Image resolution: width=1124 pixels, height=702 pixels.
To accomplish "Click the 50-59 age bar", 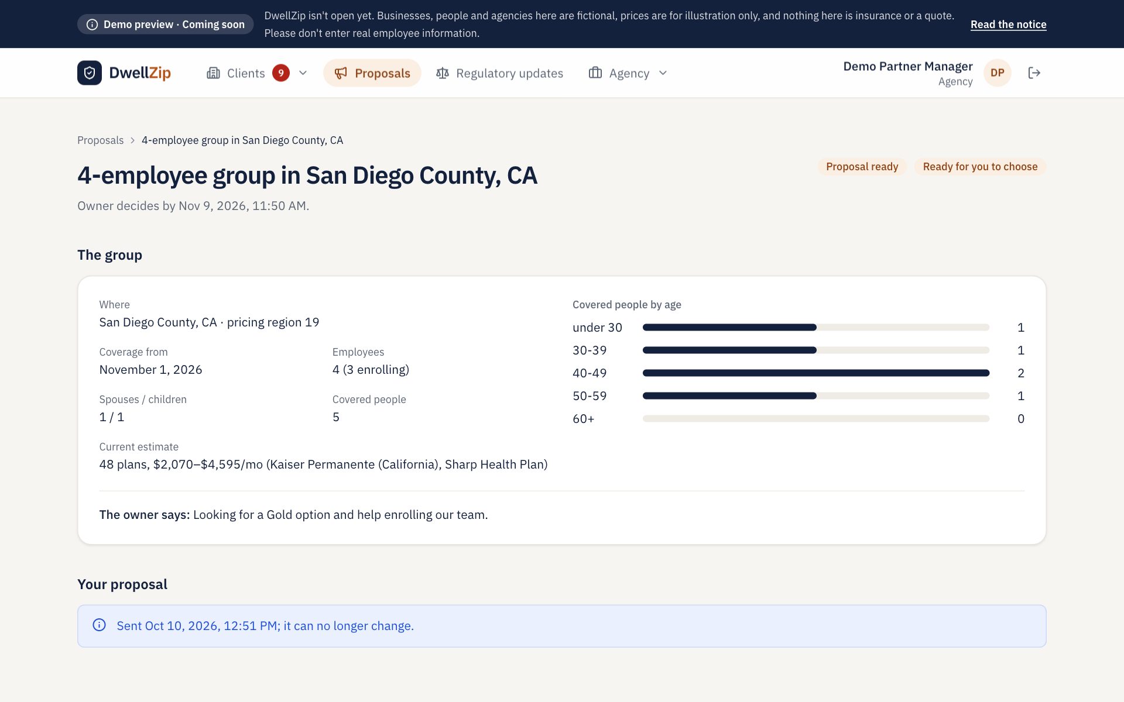I will point(816,396).
